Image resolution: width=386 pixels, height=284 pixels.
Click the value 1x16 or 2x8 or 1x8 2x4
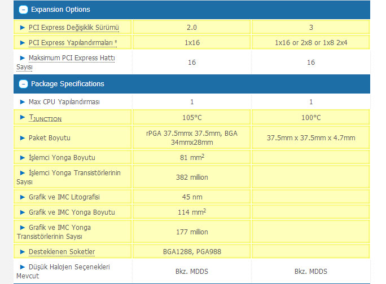pos(311,43)
